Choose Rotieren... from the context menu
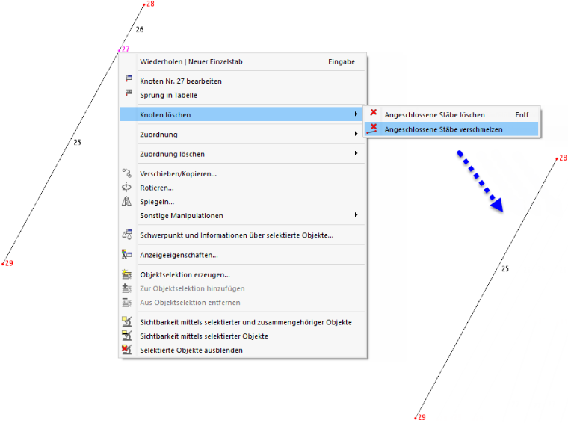This screenshot has height=423, width=568. point(242,188)
